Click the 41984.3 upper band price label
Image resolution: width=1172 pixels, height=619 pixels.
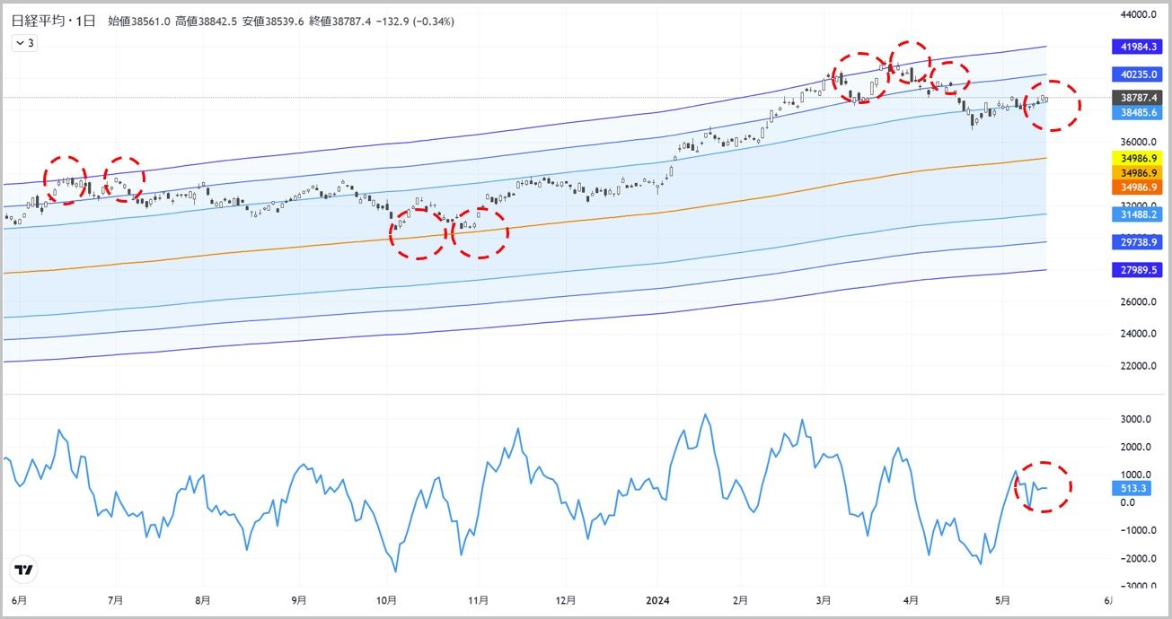click(1138, 46)
